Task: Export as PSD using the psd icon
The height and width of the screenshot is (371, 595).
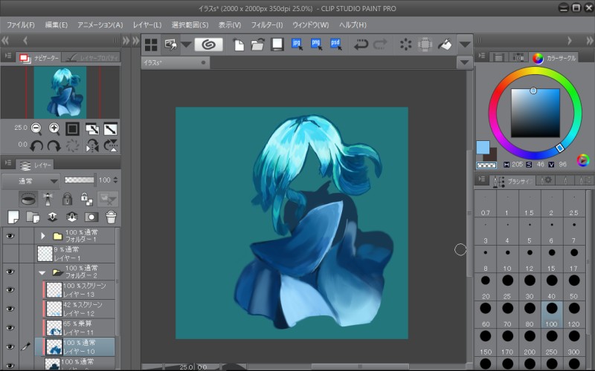Action: pyautogui.click(x=335, y=45)
